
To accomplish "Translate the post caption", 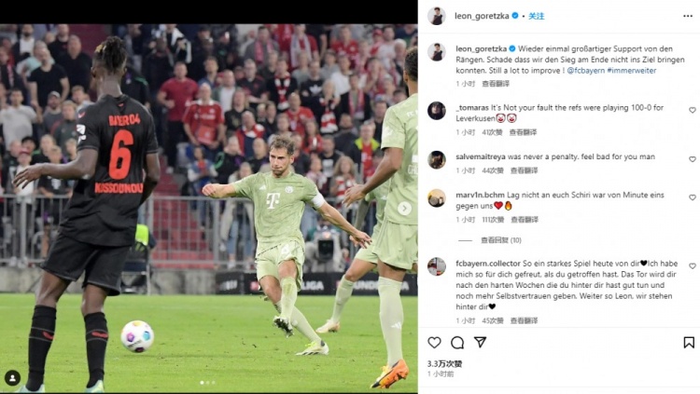I will click(x=496, y=84).
